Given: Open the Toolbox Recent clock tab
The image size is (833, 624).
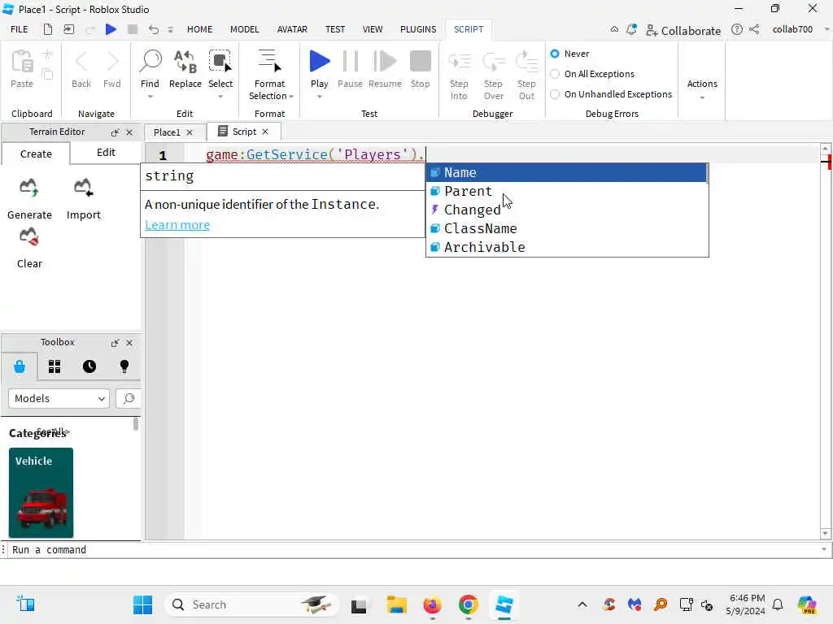Looking at the screenshot, I should coord(89,366).
